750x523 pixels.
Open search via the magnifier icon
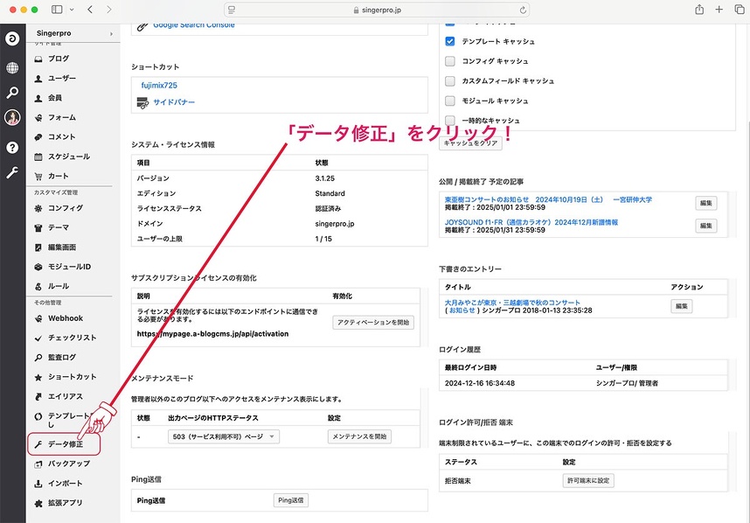(12, 93)
